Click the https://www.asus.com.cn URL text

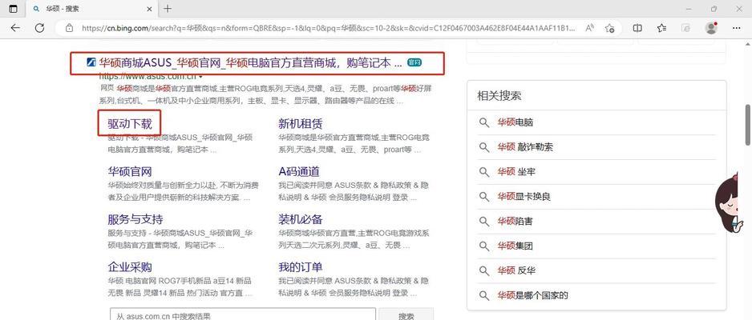tap(148, 77)
